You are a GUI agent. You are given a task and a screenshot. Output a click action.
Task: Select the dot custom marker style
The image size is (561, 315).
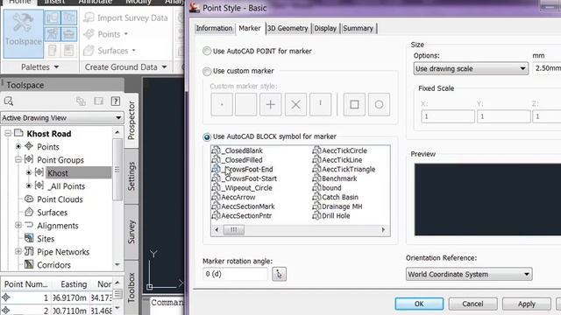222,105
